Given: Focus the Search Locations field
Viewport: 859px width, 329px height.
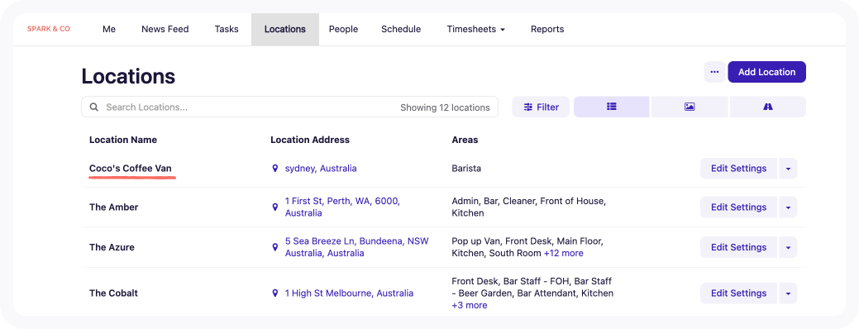Looking at the screenshot, I should coord(290,107).
